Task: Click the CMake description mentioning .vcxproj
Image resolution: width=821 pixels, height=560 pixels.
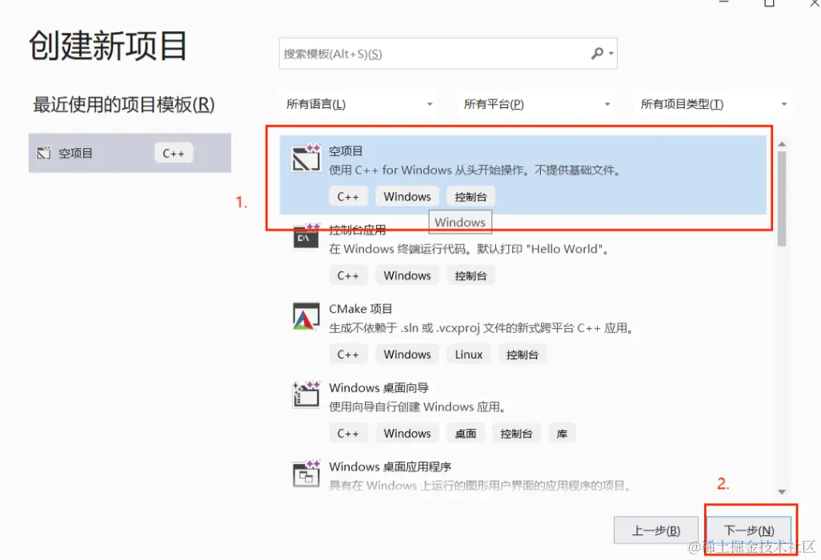Action: 482,328
